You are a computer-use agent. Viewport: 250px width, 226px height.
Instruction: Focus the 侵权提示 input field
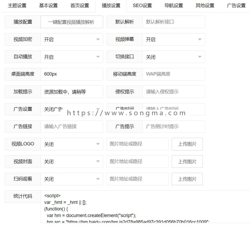click(x=174, y=92)
